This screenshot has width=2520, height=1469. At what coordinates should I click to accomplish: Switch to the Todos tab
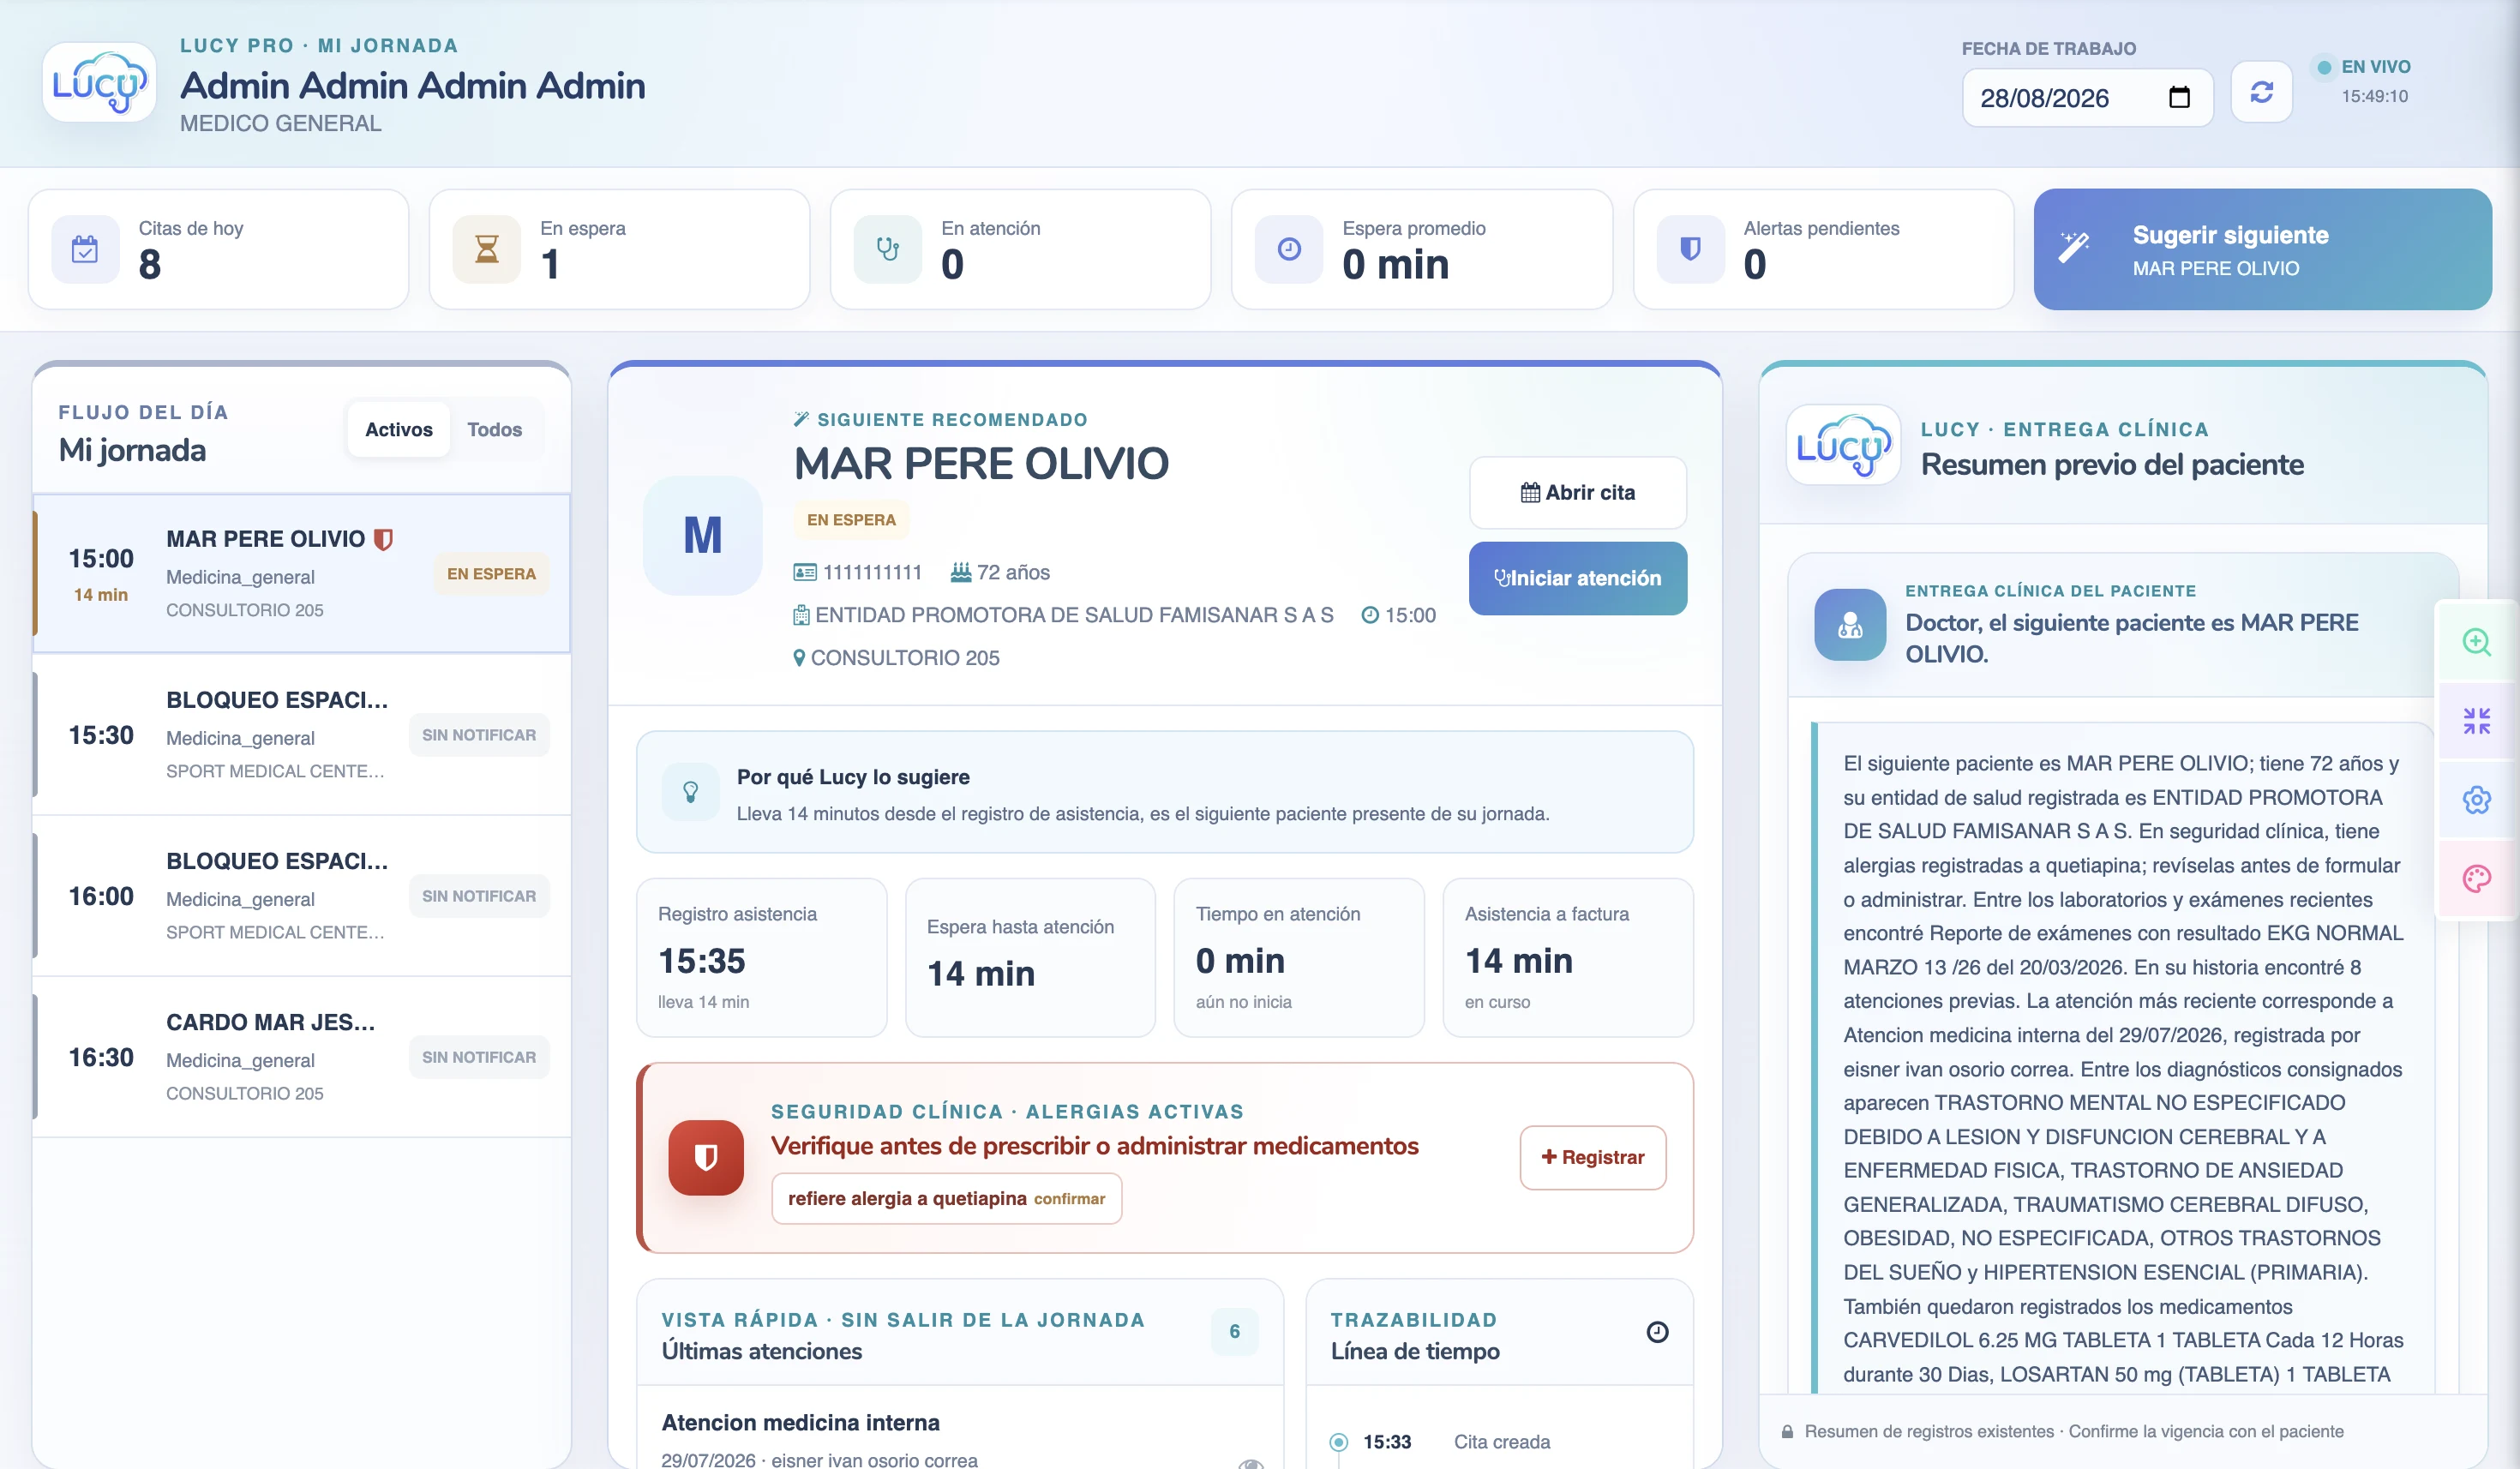[x=494, y=429]
